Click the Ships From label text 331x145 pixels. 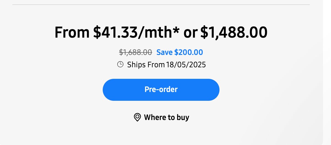coord(146,65)
